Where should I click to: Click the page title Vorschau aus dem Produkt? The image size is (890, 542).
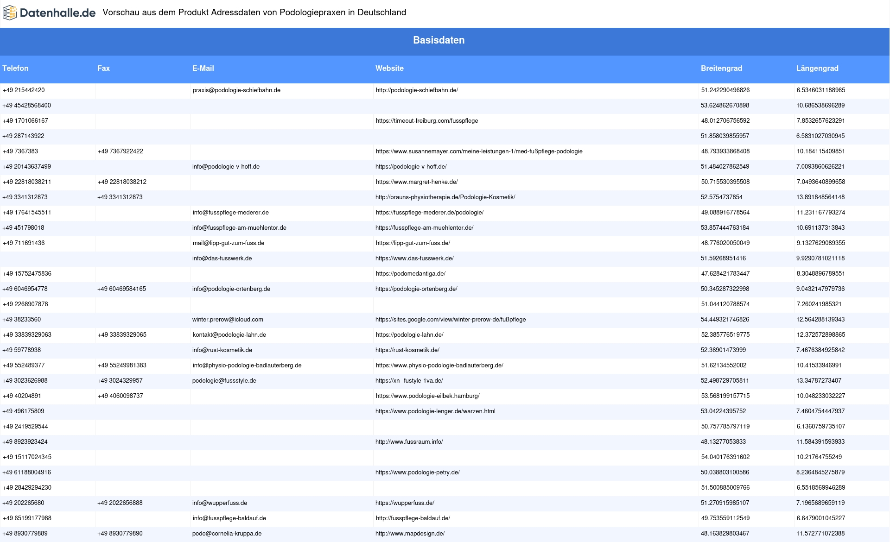tap(254, 13)
